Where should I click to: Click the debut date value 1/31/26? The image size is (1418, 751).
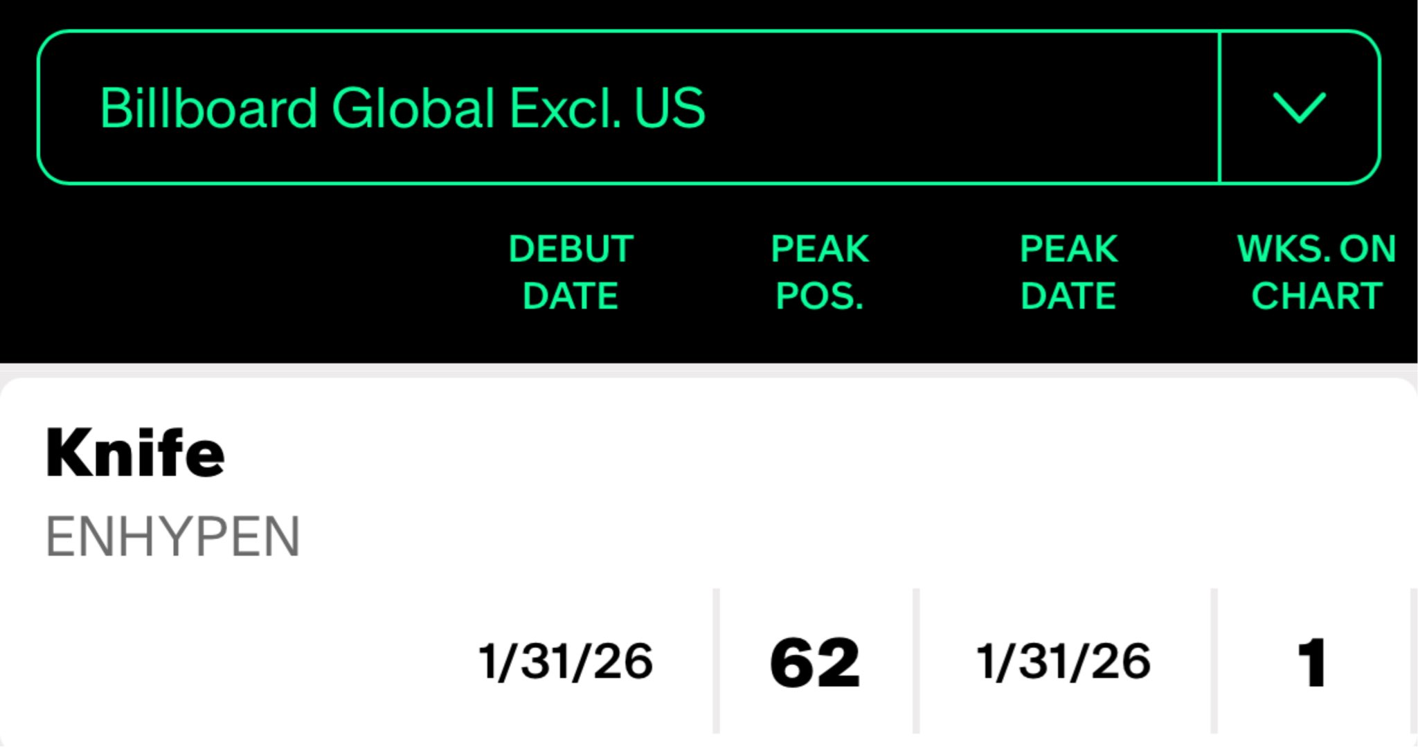point(566,662)
